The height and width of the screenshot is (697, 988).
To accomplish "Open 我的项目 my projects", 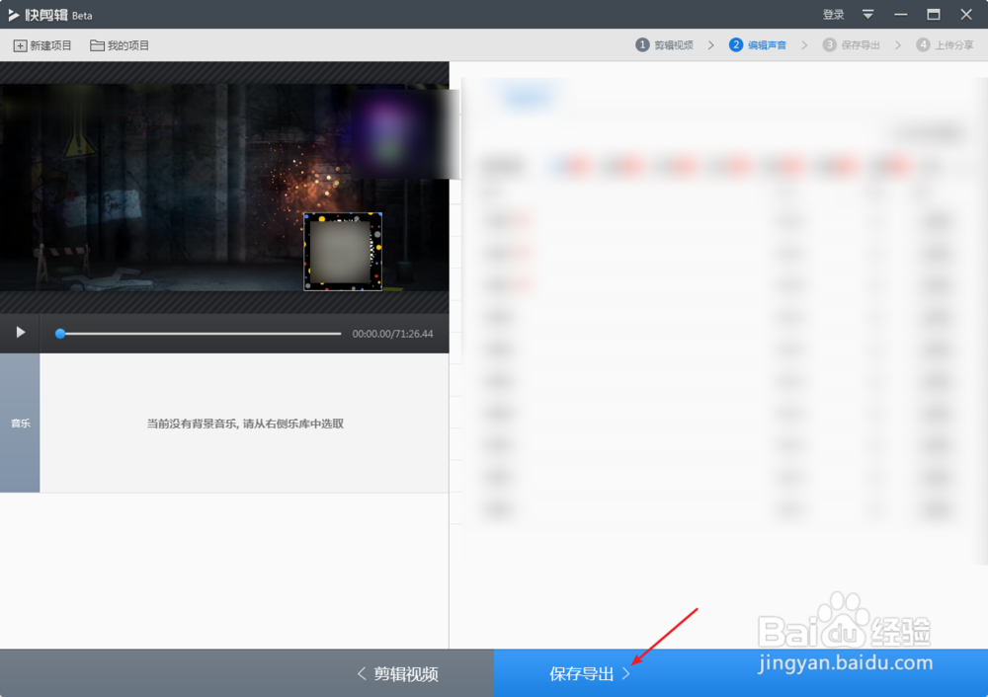I will click(x=120, y=45).
